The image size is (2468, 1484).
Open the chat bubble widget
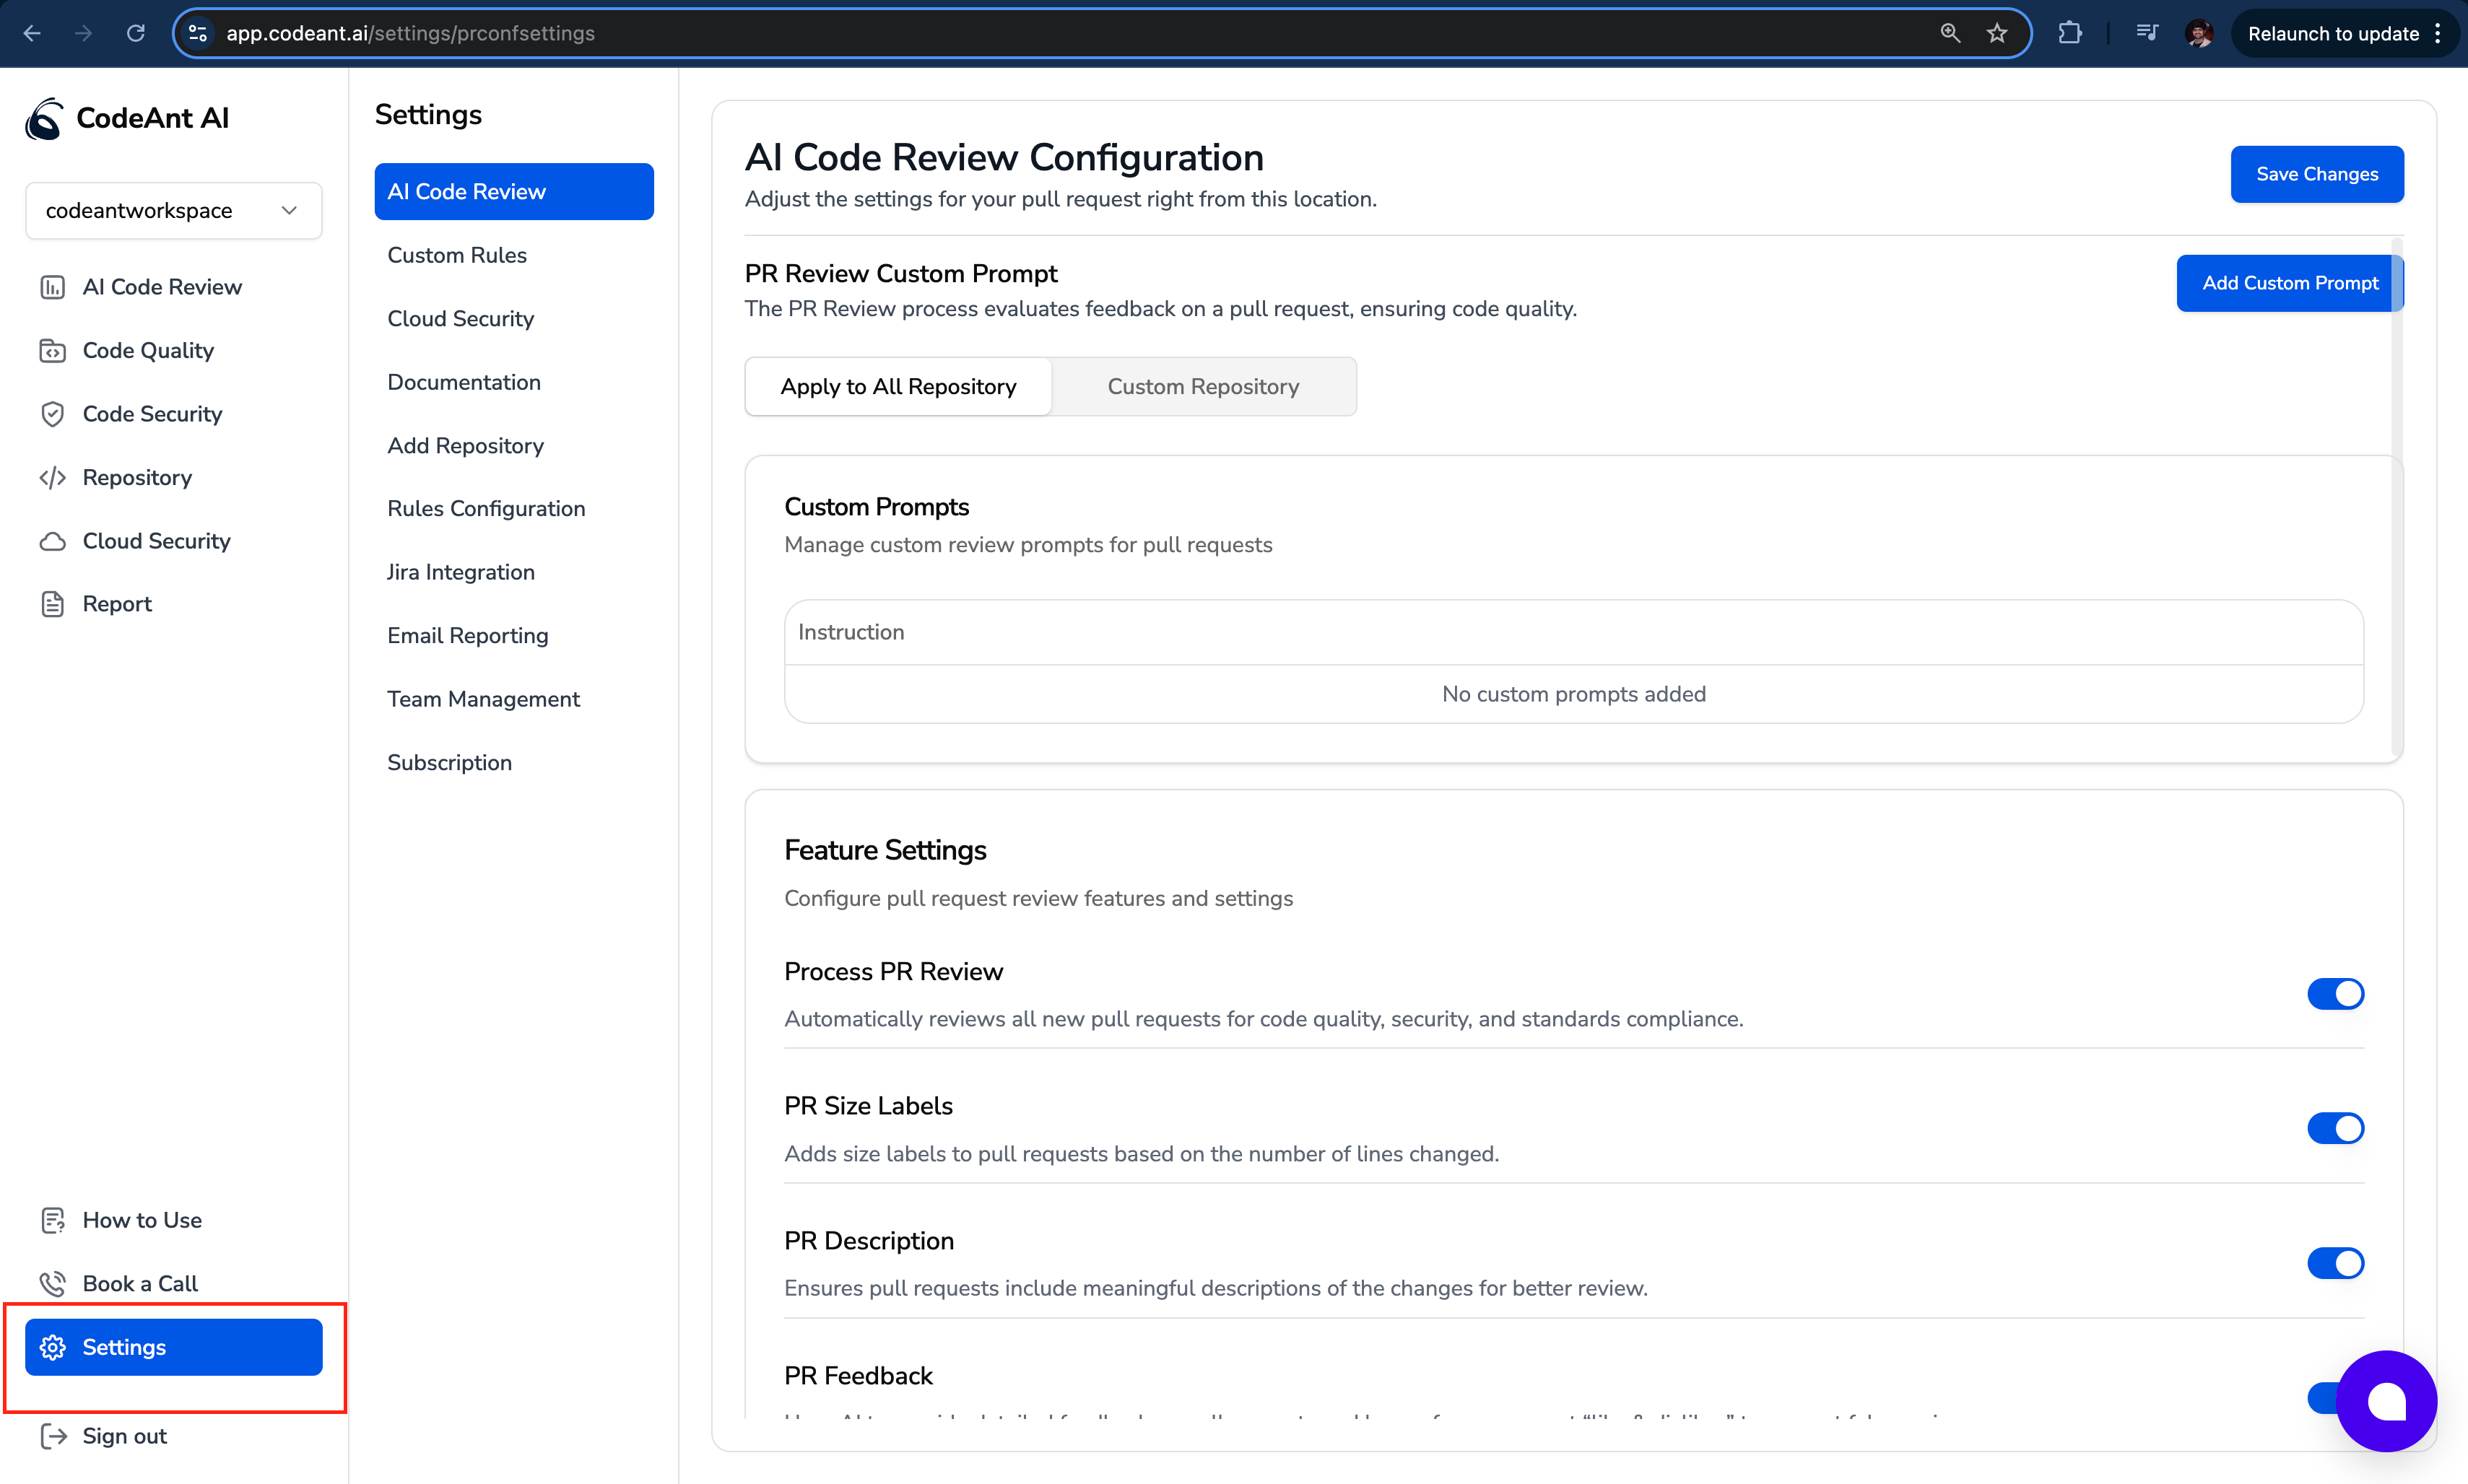point(2386,1400)
